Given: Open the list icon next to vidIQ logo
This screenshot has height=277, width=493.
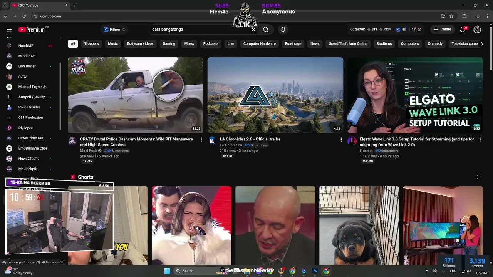Looking at the screenshot, I should coord(404,29).
